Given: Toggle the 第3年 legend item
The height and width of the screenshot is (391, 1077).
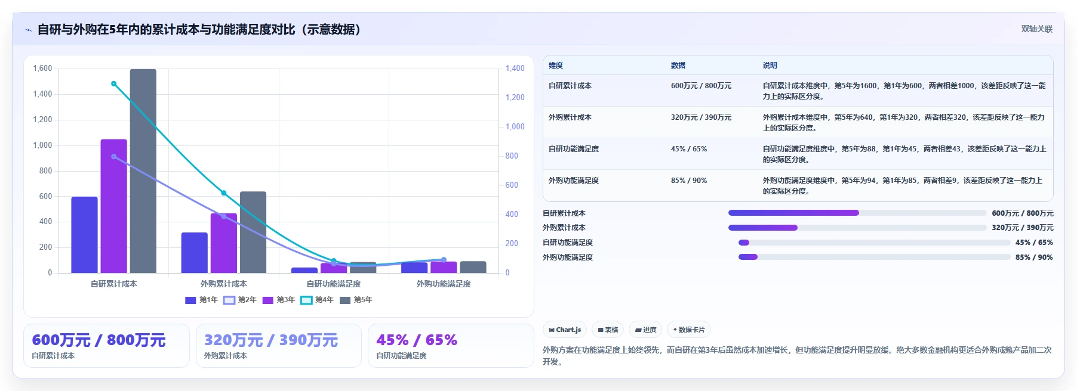Looking at the screenshot, I should point(279,300).
